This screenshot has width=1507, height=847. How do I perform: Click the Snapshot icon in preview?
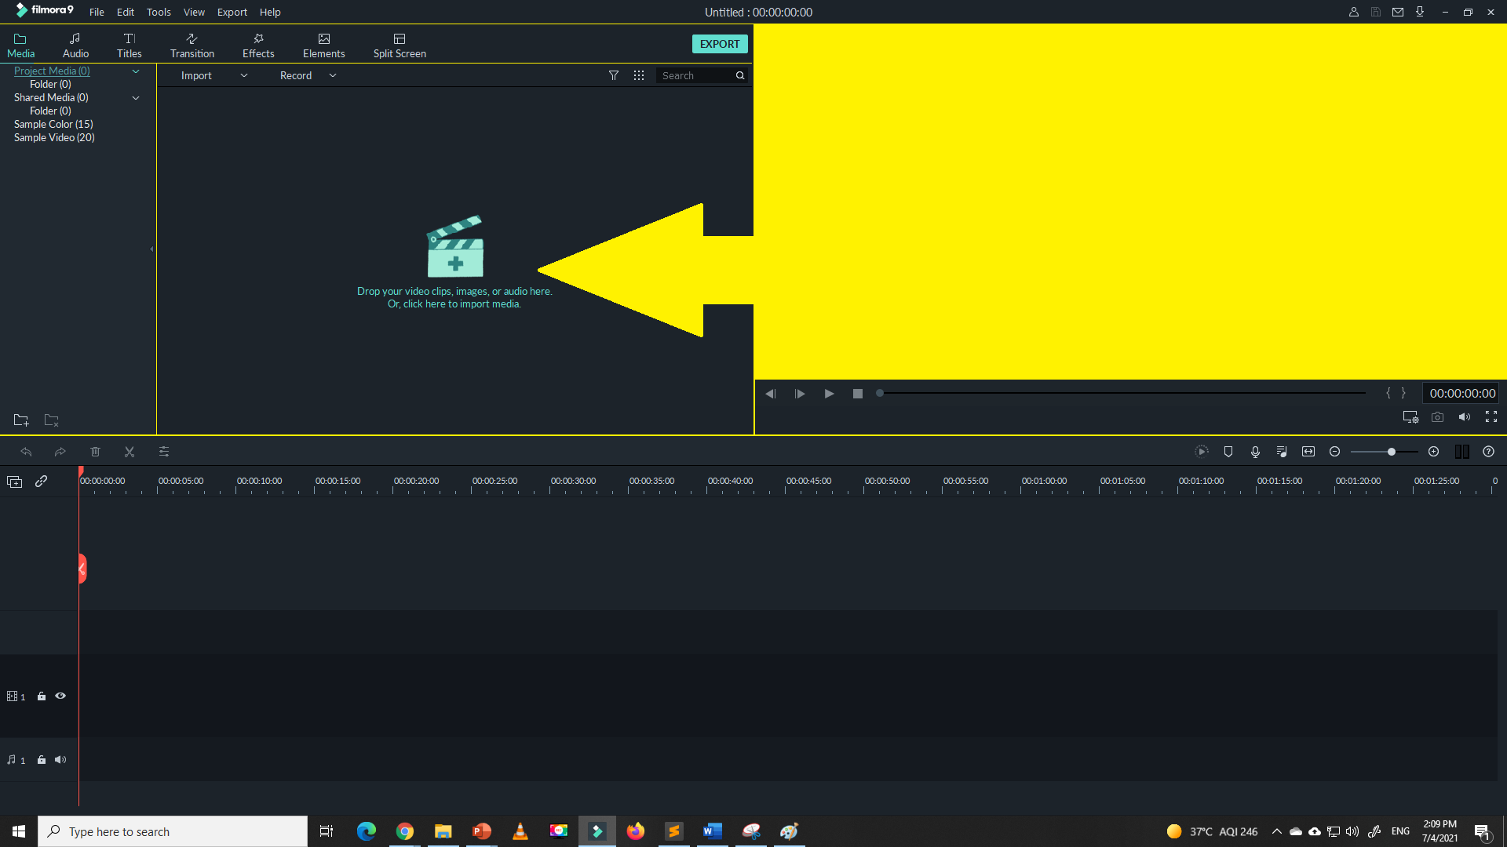coord(1438,416)
